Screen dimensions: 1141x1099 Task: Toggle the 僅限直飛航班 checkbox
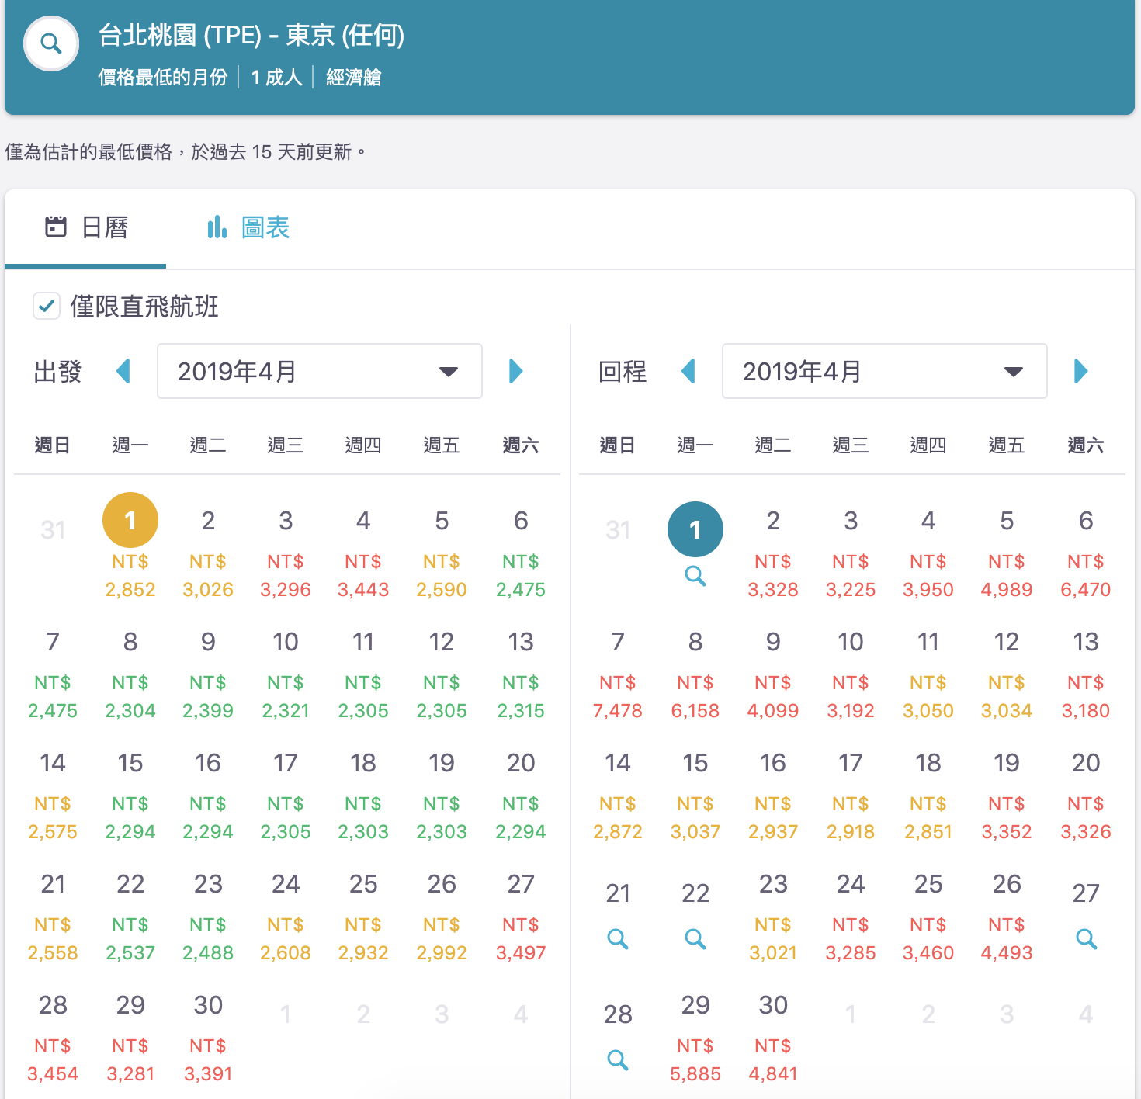pyautogui.click(x=47, y=306)
